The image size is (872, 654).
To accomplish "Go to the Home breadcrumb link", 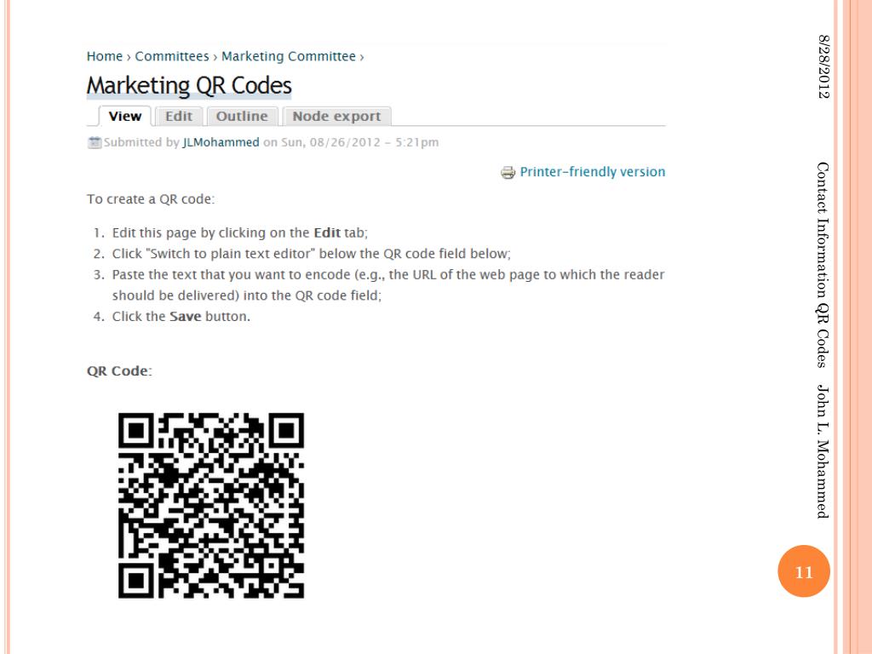I will click(x=105, y=56).
